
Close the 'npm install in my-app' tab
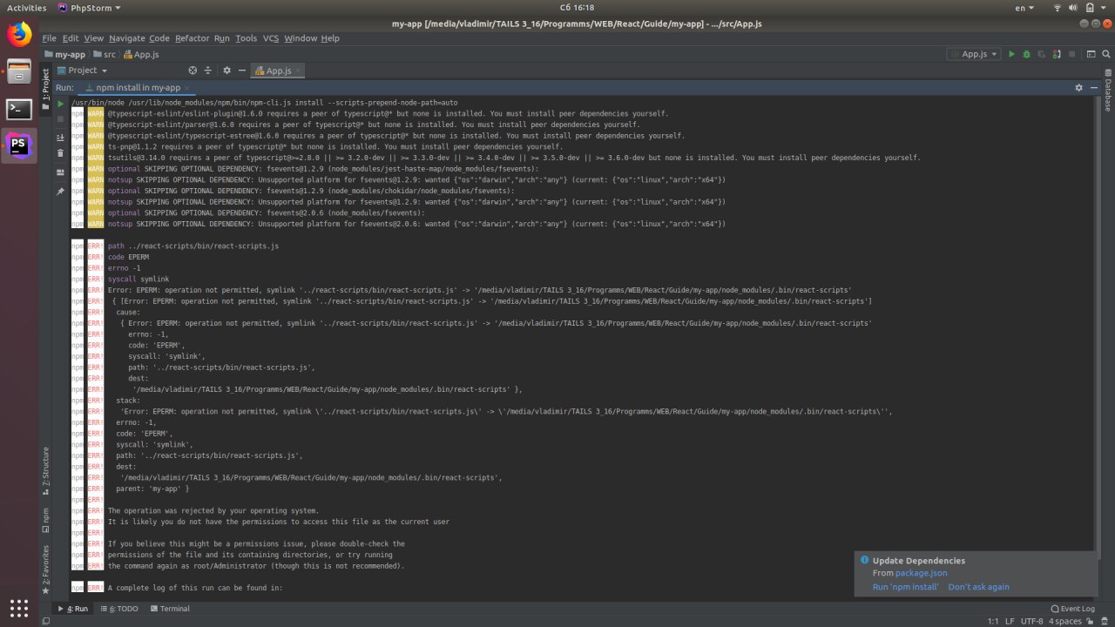(188, 88)
